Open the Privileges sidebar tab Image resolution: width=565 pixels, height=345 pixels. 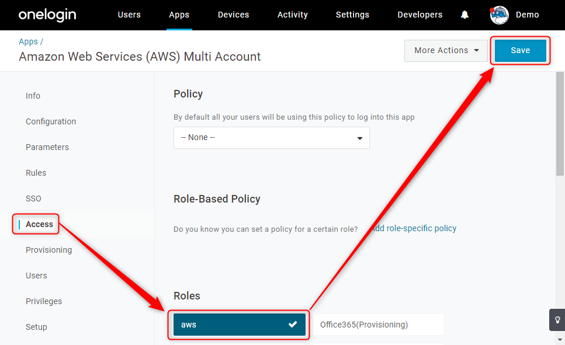[x=44, y=301]
